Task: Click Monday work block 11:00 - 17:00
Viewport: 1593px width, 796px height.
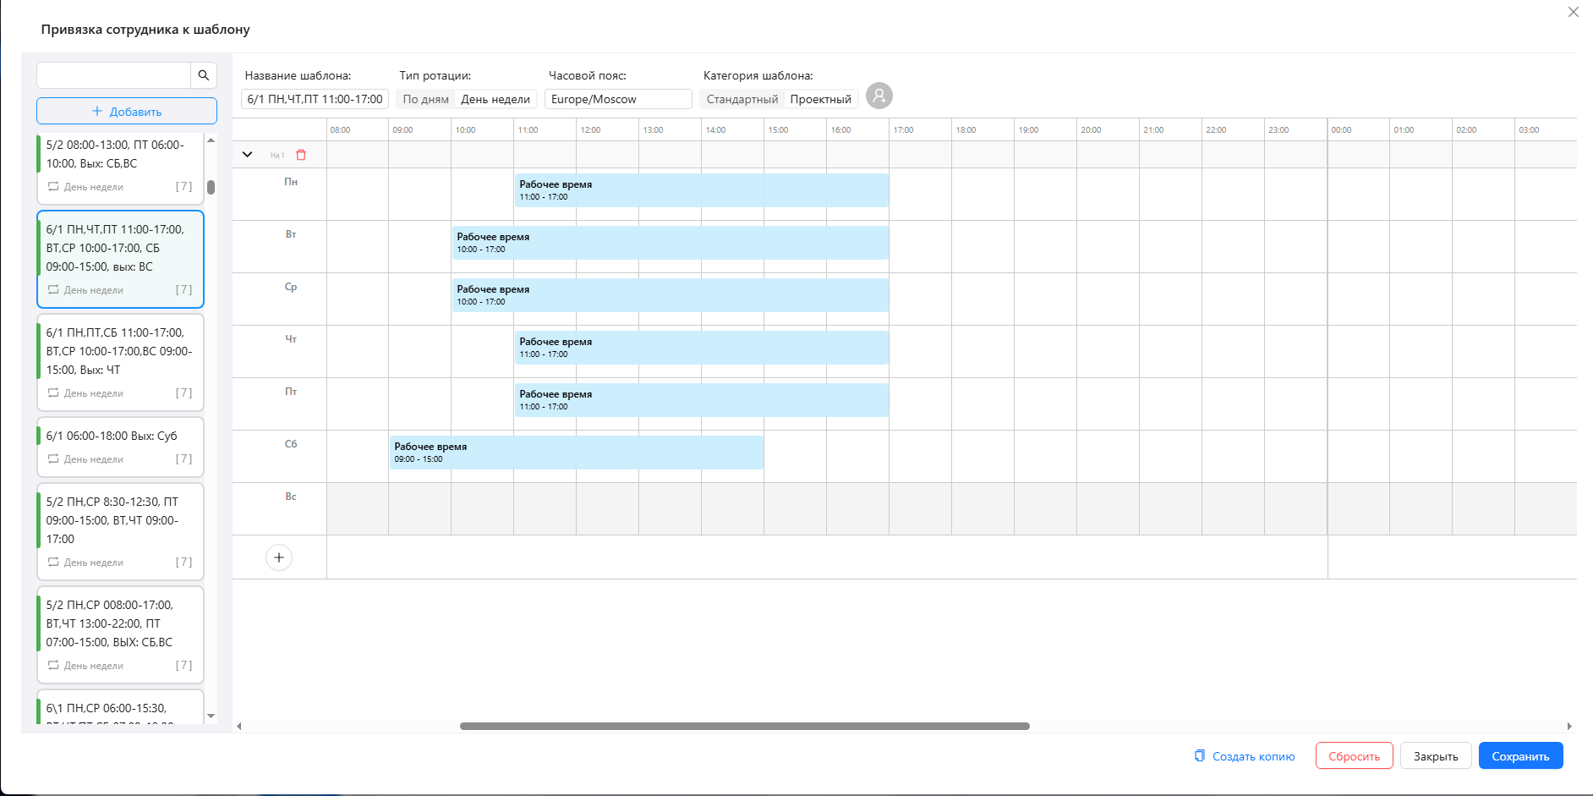Action: click(x=702, y=190)
